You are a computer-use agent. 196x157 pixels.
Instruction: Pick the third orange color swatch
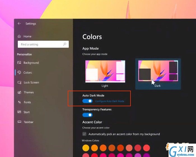[103, 148]
